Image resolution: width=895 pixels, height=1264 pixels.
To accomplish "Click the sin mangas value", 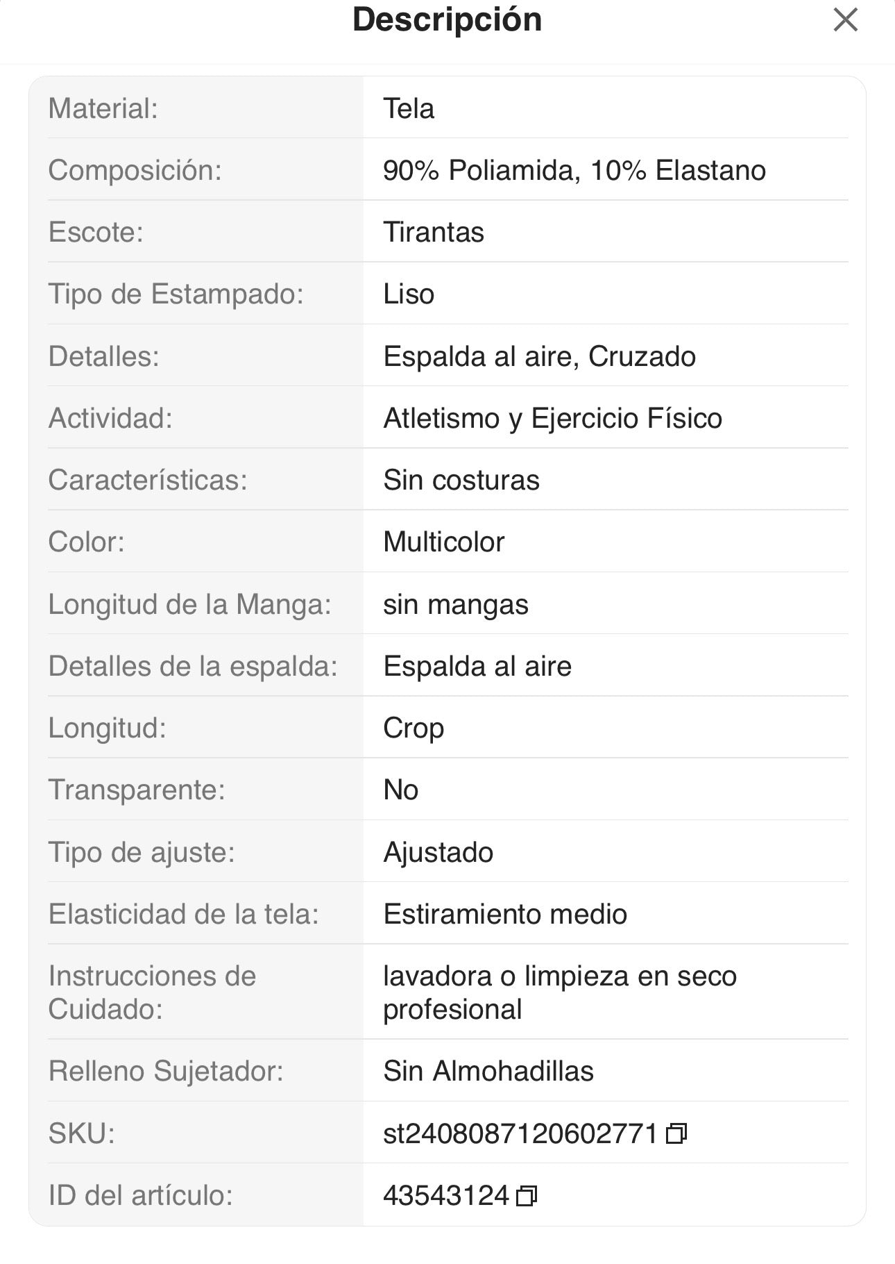I will point(455,605).
